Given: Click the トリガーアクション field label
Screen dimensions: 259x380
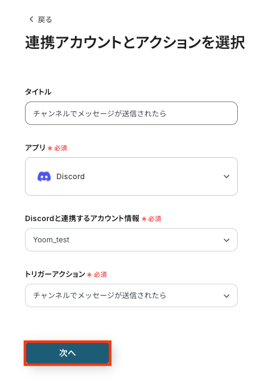Looking at the screenshot, I should [55, 274].
